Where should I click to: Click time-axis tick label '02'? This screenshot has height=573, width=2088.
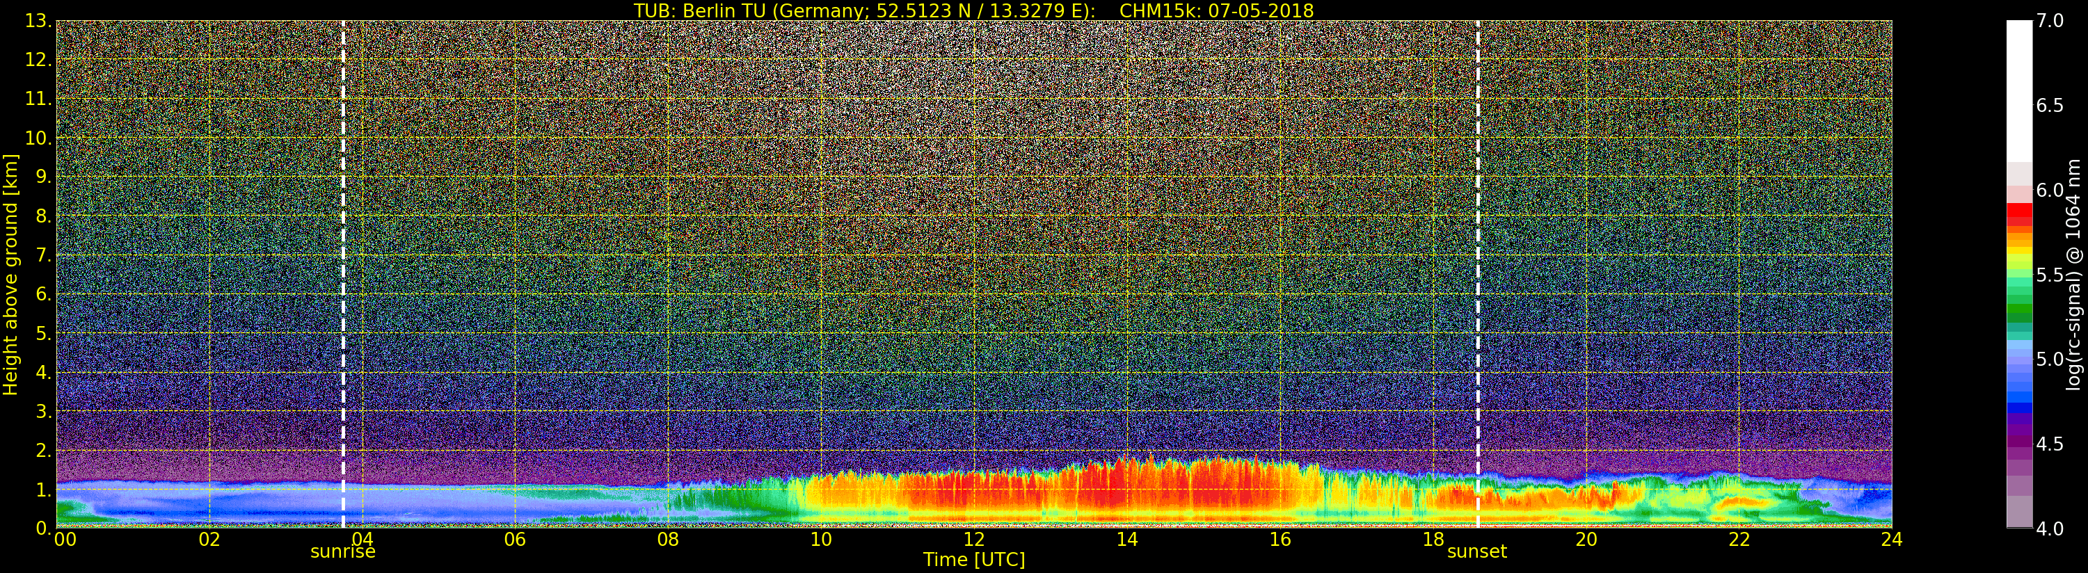[x=210, y=540]
